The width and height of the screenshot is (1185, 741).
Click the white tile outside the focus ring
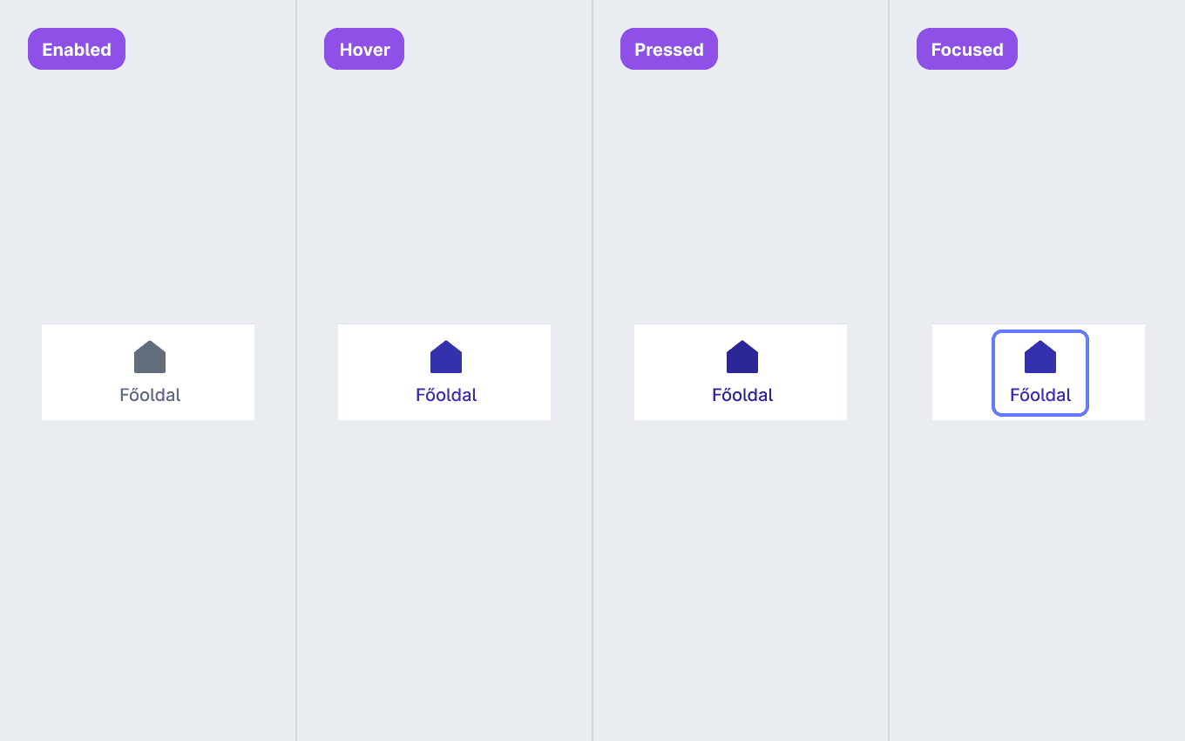pos(958,372)
